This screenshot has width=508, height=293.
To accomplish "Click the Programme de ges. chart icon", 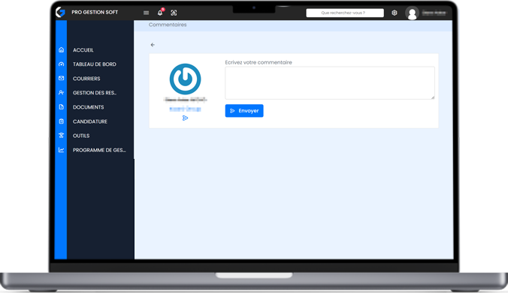I will coord(61,150).
